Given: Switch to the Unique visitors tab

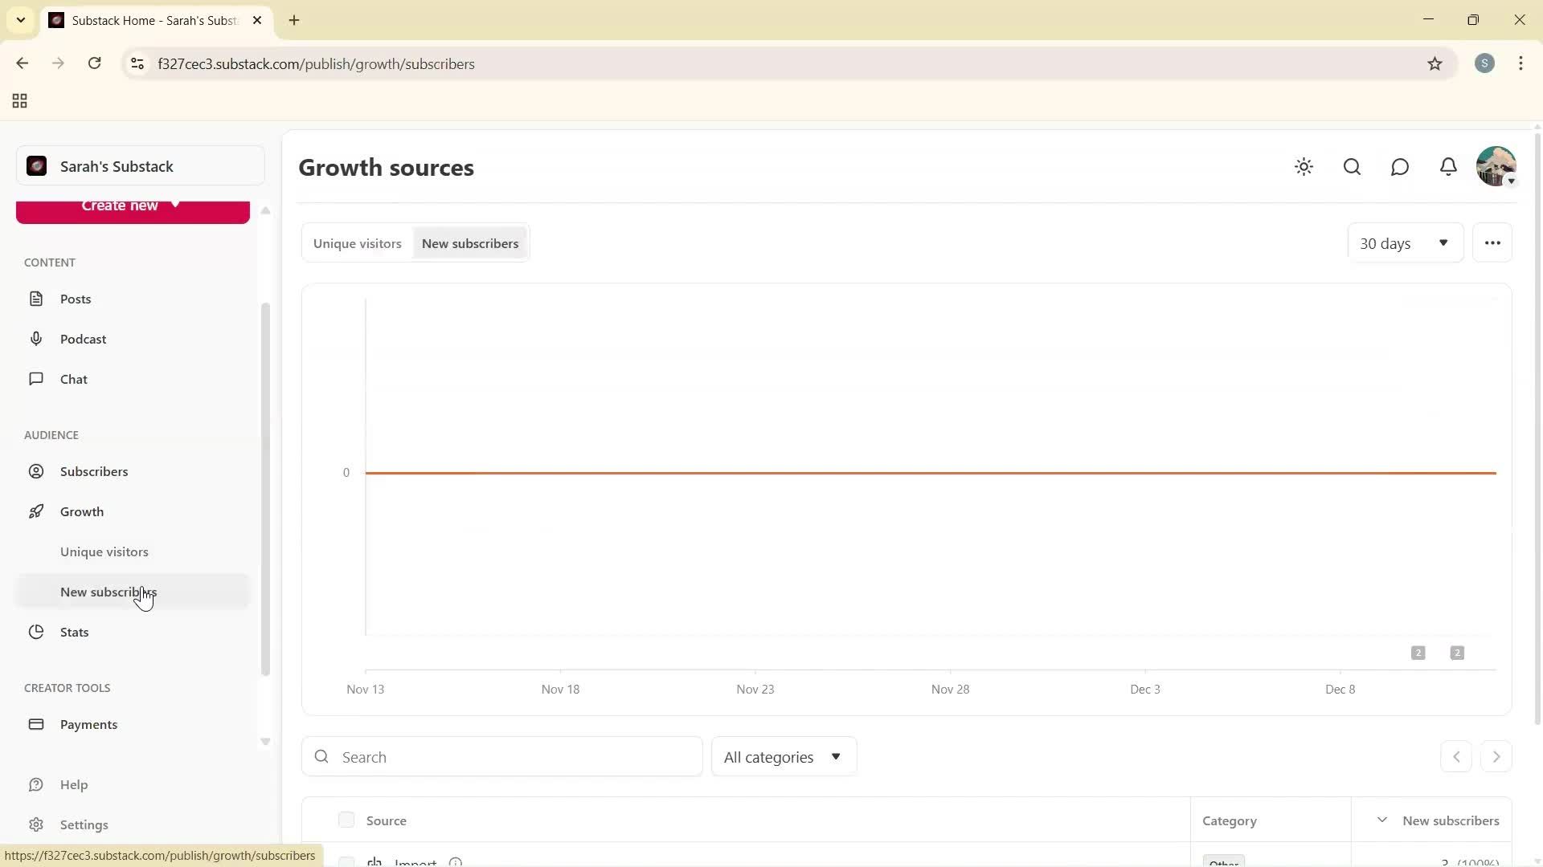Looking at the screenshot, I should pos(357,242).
